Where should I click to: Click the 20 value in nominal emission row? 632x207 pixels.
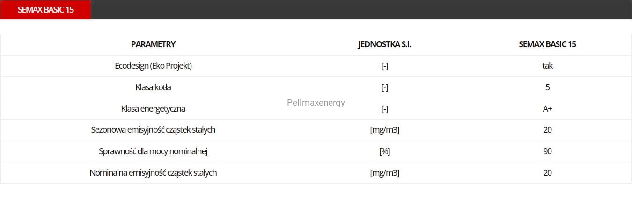pyautogui.click(x=547, y=173)
